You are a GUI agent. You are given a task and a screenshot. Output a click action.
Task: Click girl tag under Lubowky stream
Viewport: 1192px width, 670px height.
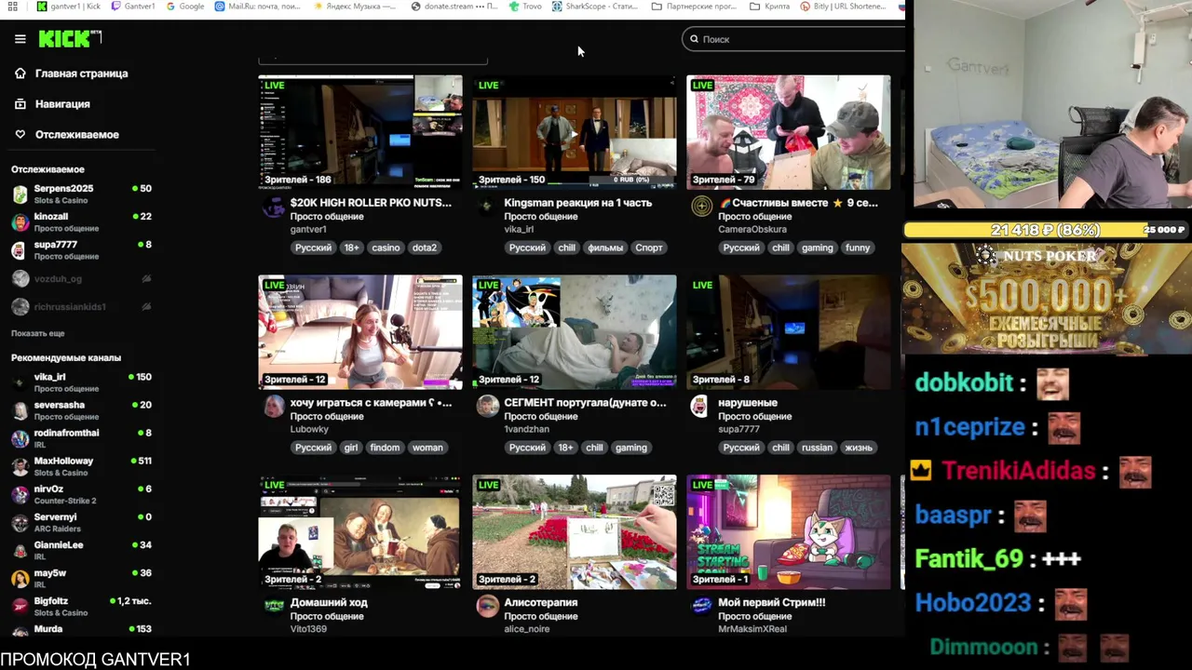click(350, 448)
